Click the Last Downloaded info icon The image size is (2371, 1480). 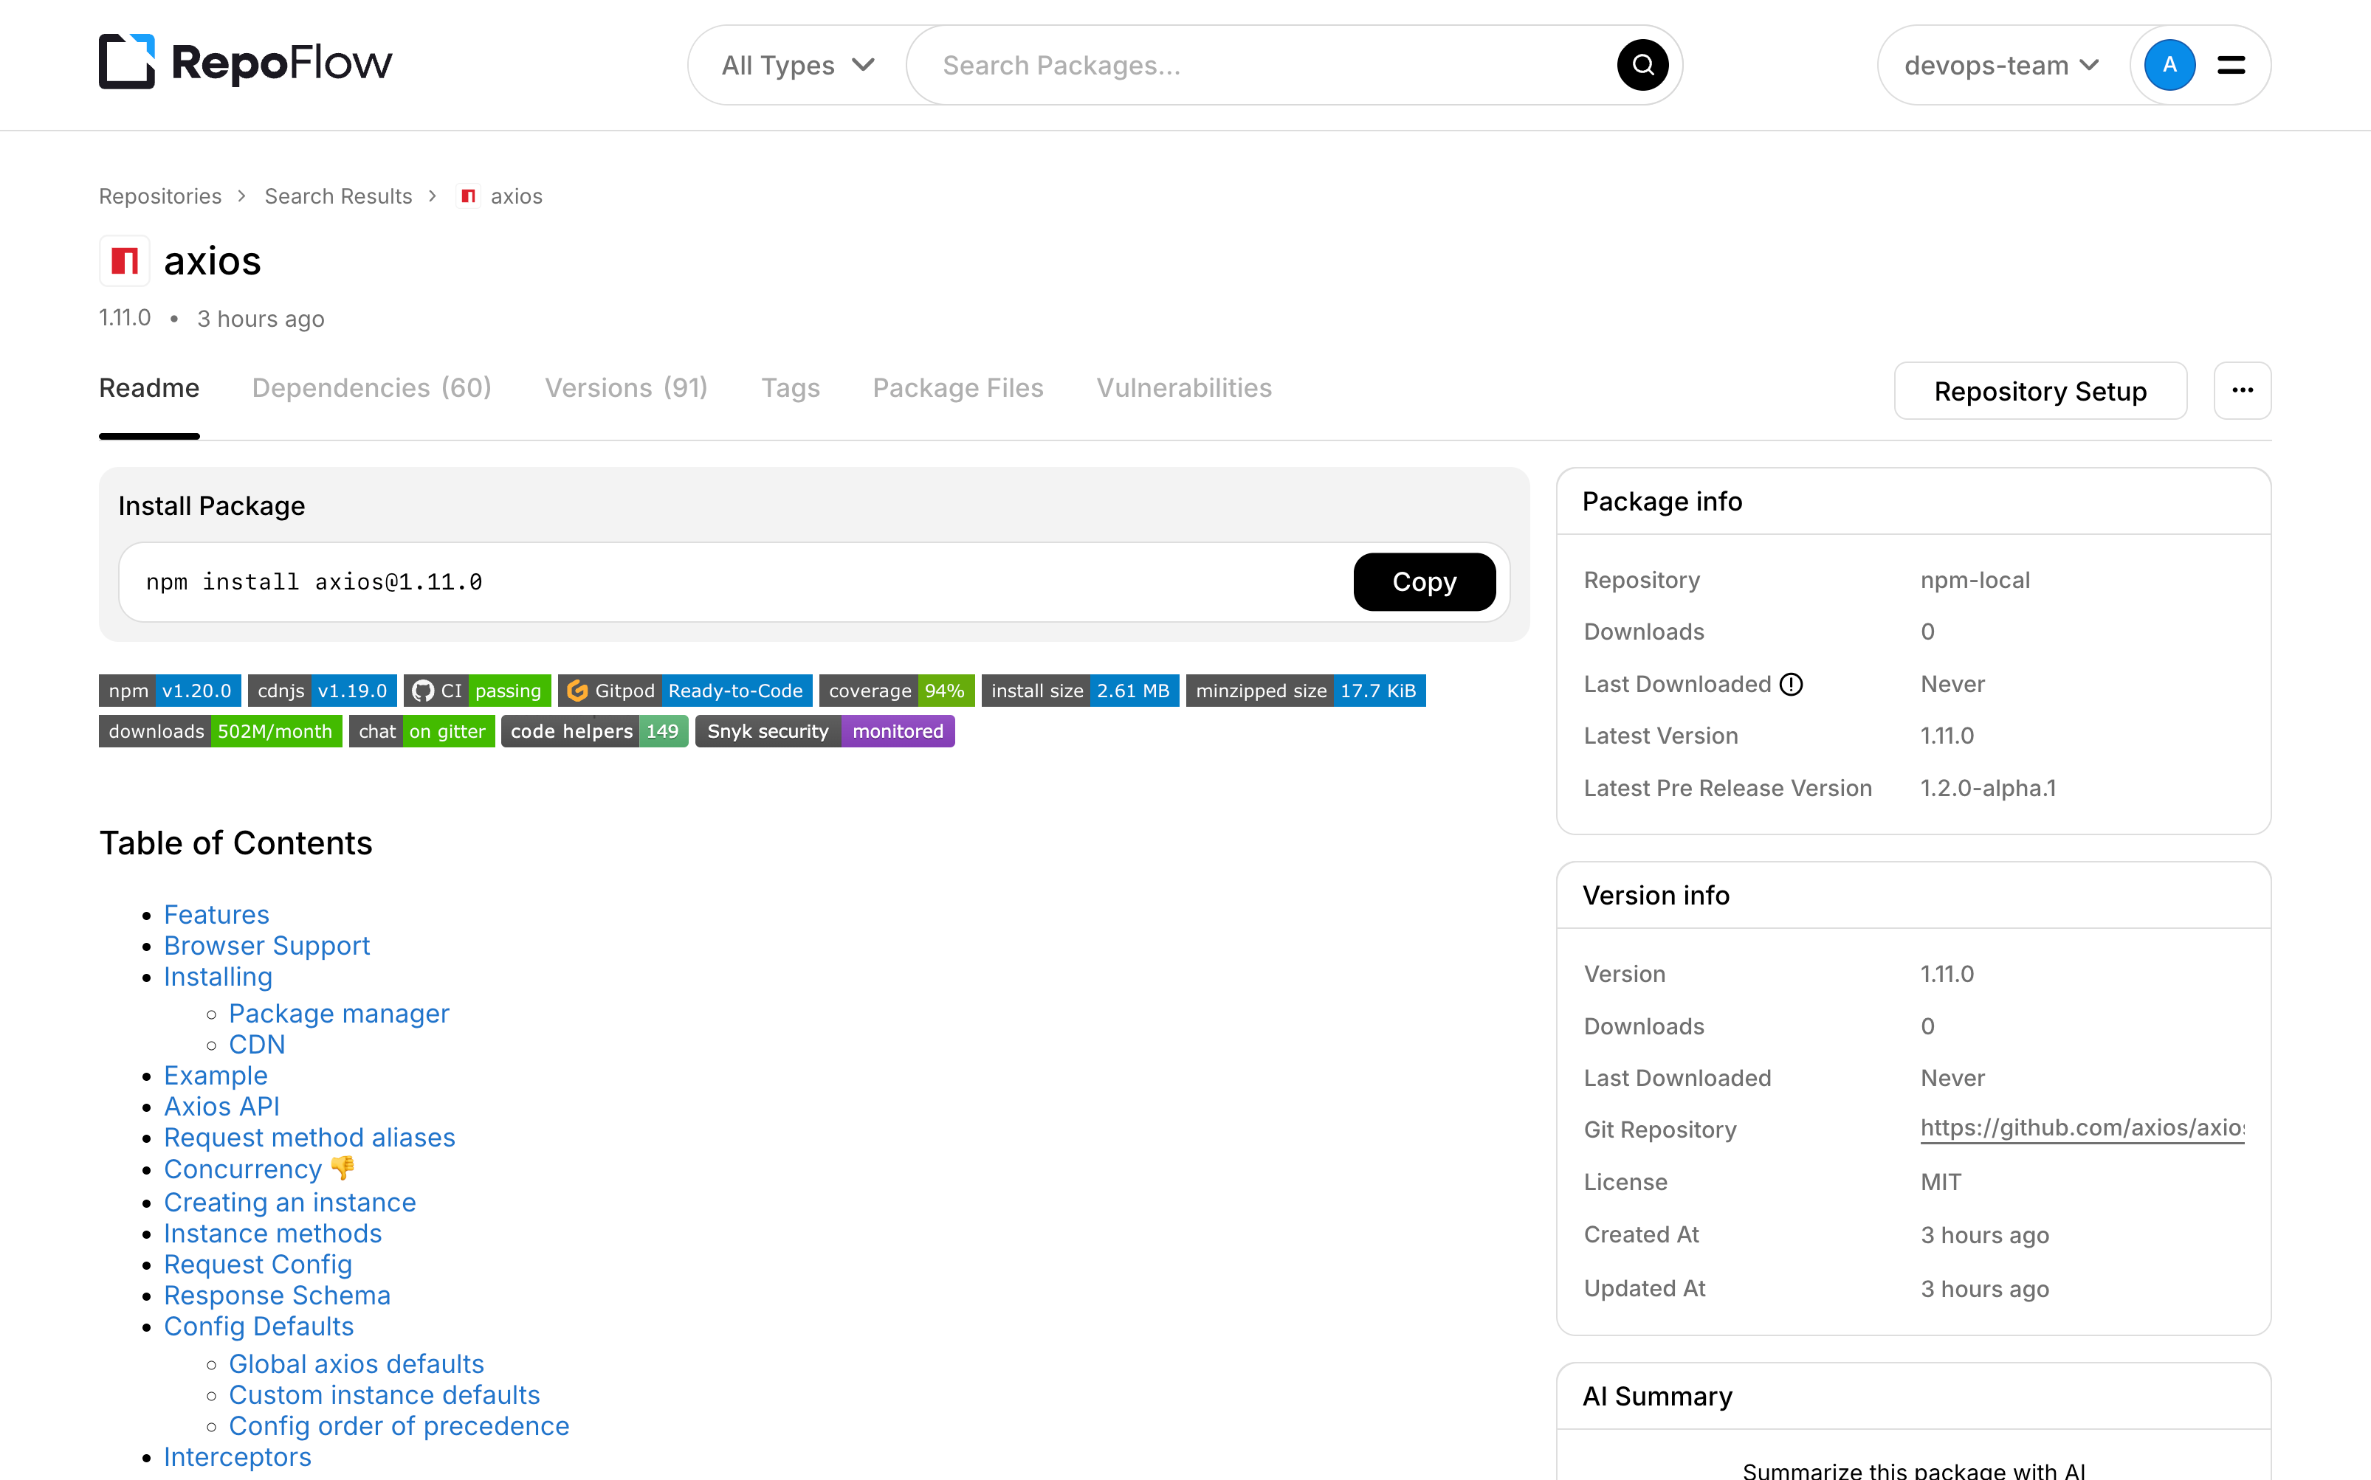(x=1790, y=684)
